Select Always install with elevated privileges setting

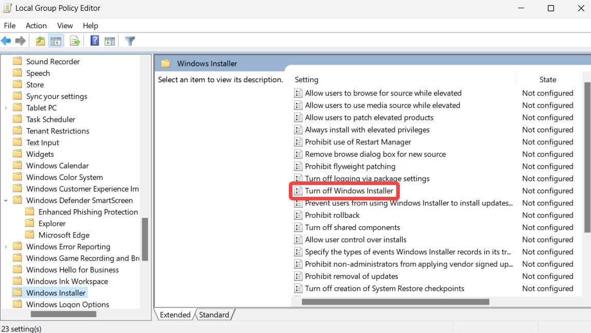point(367,129)
